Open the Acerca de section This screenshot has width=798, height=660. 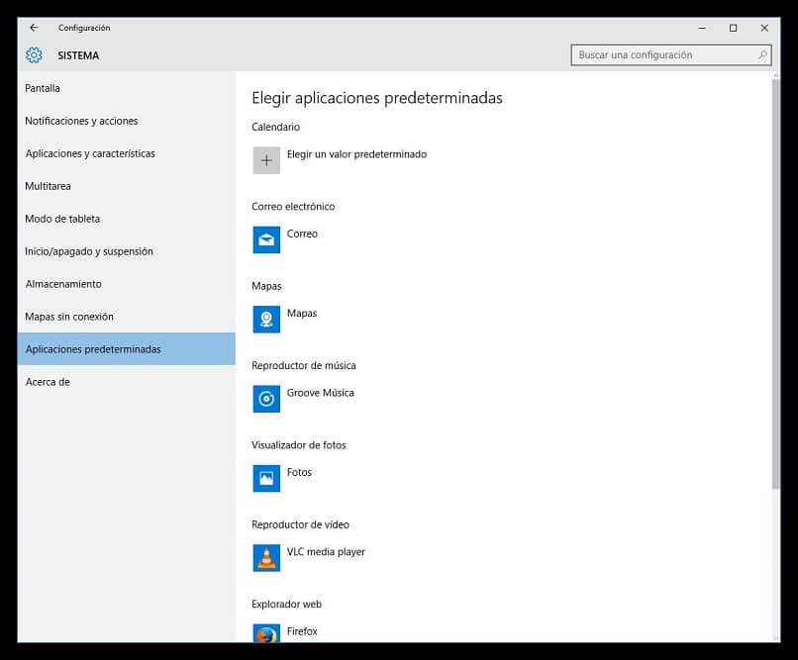(x=126, y=382)
